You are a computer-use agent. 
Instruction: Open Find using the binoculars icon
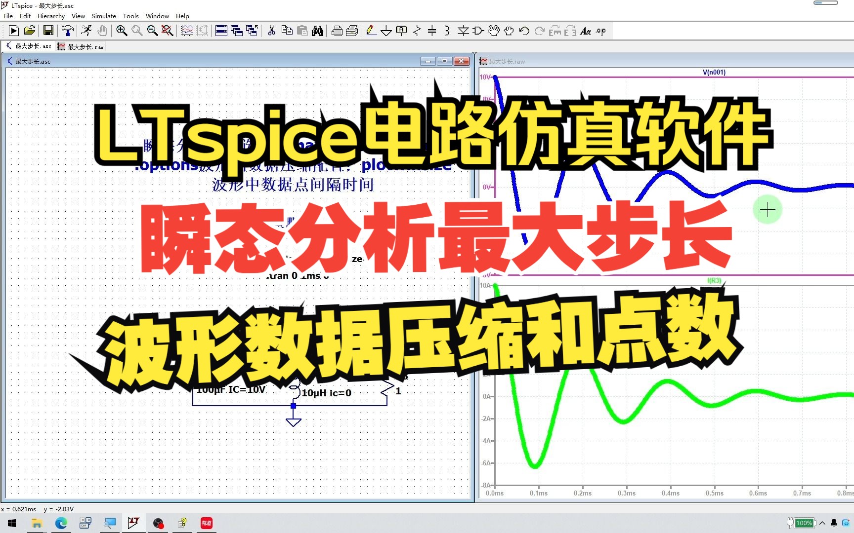[x=317, y=31]
